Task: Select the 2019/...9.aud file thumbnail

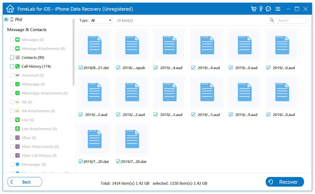Action: coord(245,92)
